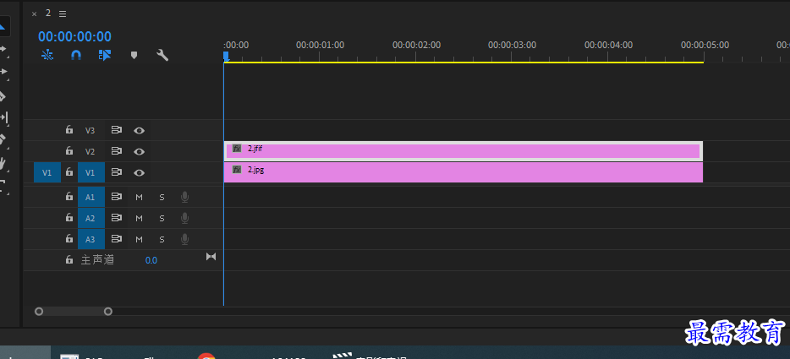Toggle sync lock on V2
Image resolution: width=790 pixels, height=359 pixels.
click(x=117, y=151)
